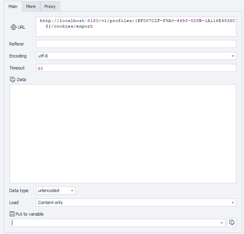244x234 pixels.
Task: Click the 'Data' label text
Action: tap(22, 79)
